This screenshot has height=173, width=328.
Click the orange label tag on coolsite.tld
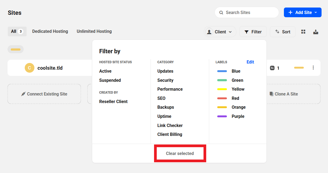tap(299, 68)
